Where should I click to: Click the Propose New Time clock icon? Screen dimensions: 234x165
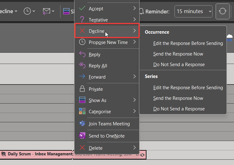coord(82,42)
